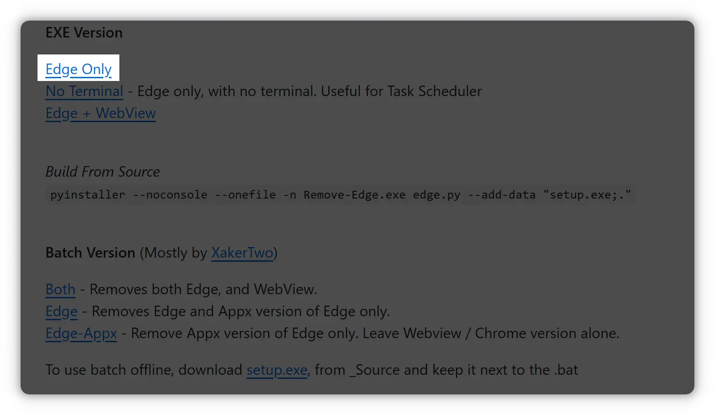Select the highlighted Edge Only hyperlink
This screenshot has height=415, width=715.
pos(78,69)
